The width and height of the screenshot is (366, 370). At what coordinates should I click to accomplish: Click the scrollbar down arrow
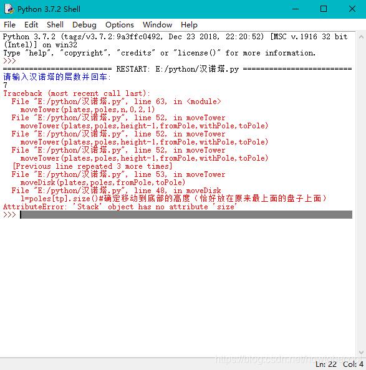click(x=361, y=353)
